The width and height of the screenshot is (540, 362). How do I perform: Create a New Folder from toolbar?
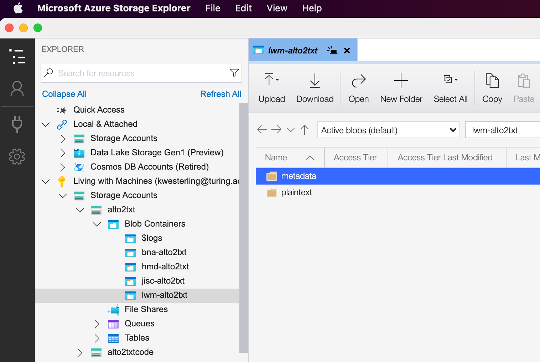click(x=401, y=88)
